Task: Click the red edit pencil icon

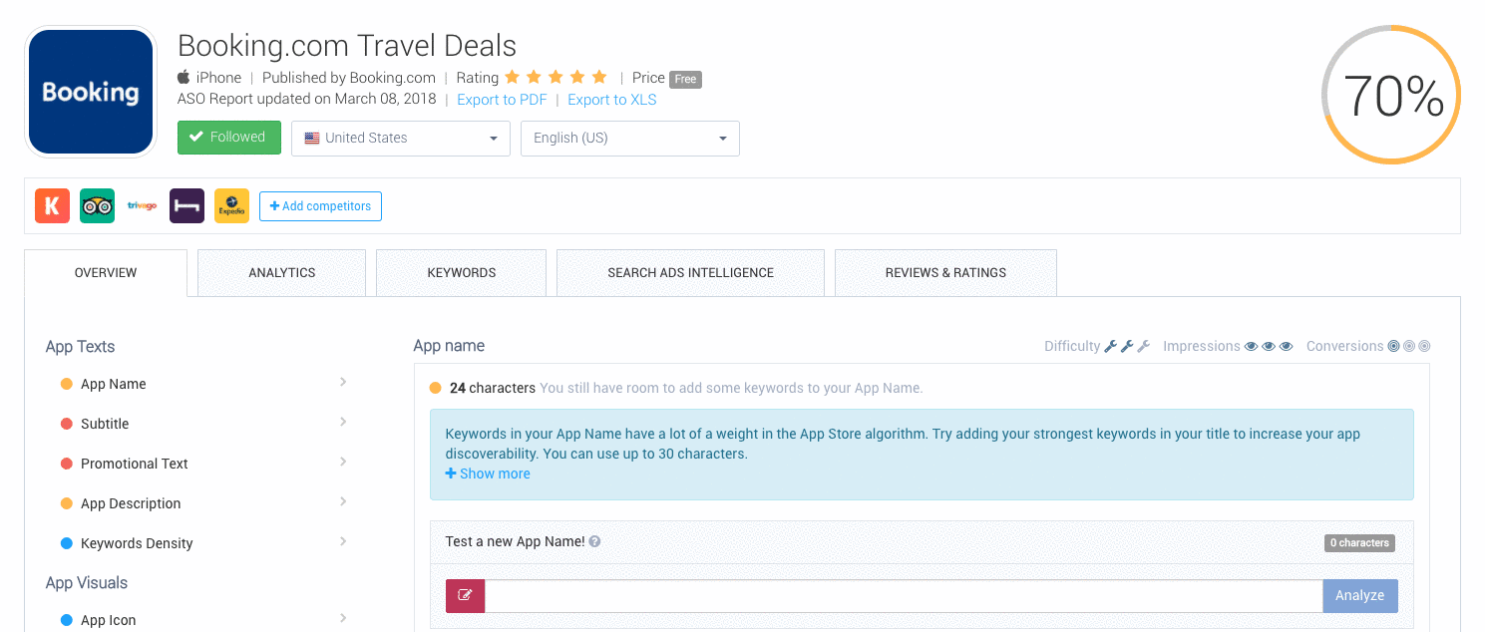Action: click(465, 595)
